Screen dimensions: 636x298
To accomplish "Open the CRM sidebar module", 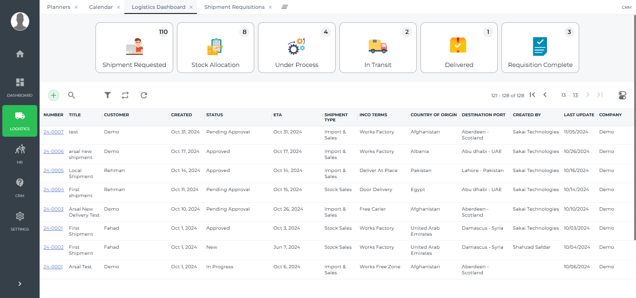I will coord(20,188).
